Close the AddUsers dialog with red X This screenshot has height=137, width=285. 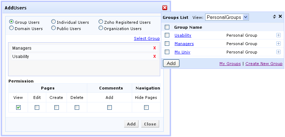[165, 8]
